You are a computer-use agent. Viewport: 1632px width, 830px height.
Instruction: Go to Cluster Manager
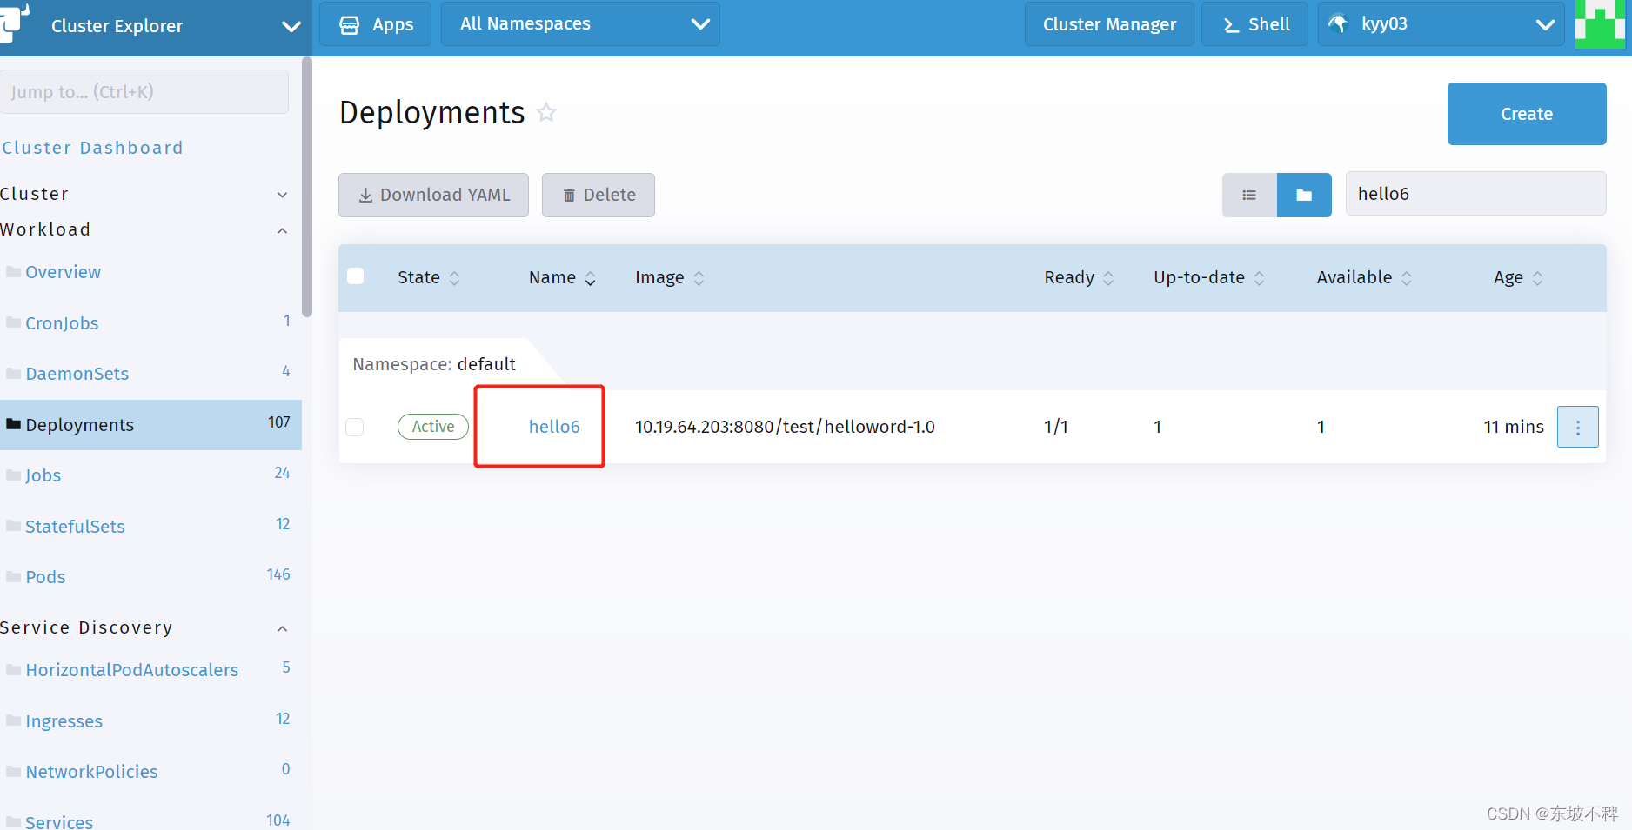[x=1109, y=24]
